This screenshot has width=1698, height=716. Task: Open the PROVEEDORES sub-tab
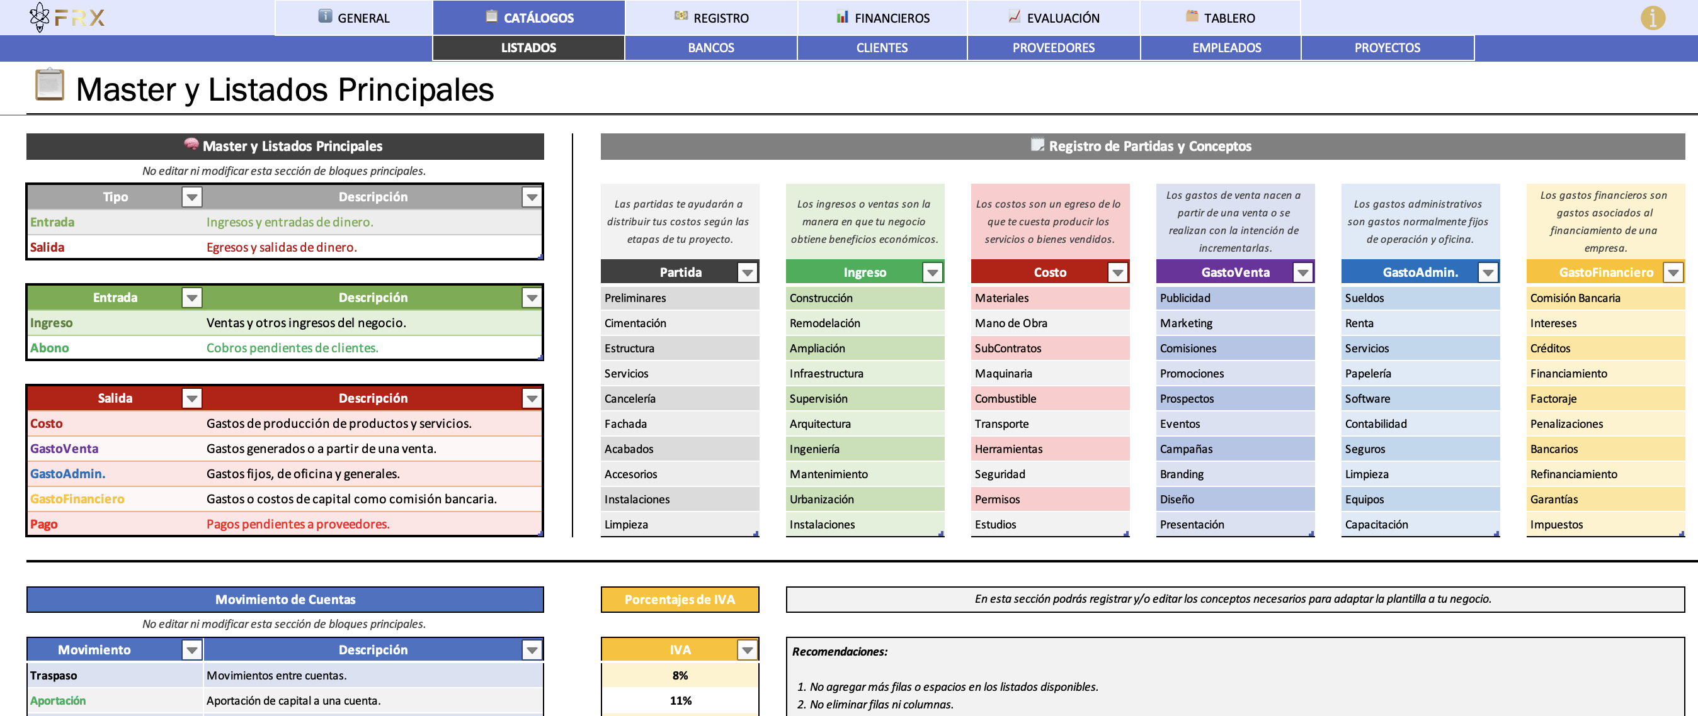click(x=1052, y=48)
